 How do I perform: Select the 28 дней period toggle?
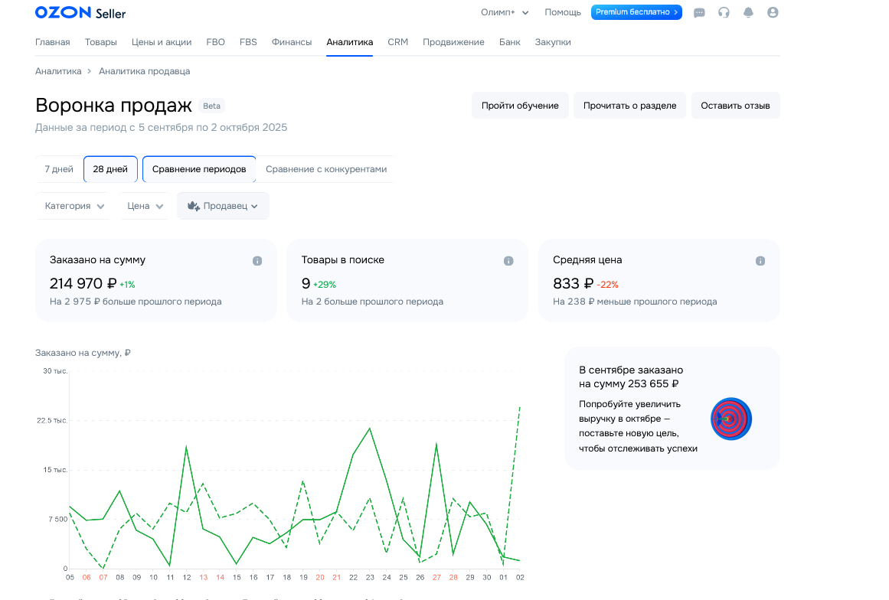point(110,169)
